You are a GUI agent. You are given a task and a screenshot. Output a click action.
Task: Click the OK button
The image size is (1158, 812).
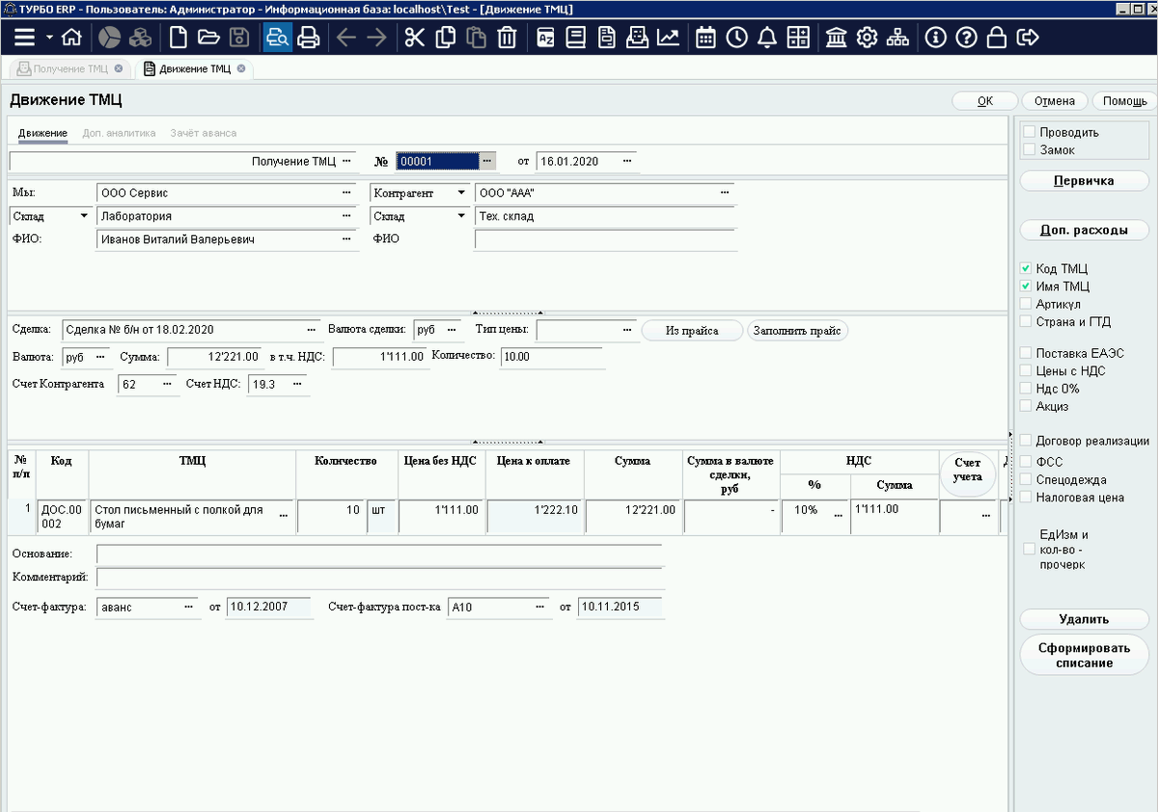tap(985, 101)
